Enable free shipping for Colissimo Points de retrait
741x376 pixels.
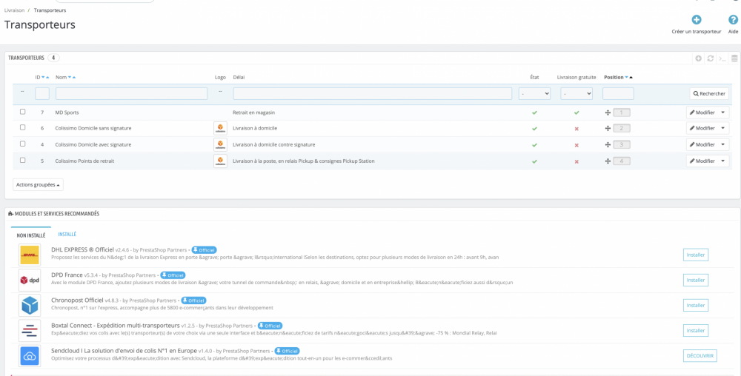pos(576,161)
